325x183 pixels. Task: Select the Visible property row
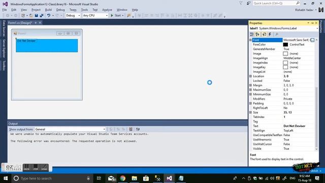point(282,148)
